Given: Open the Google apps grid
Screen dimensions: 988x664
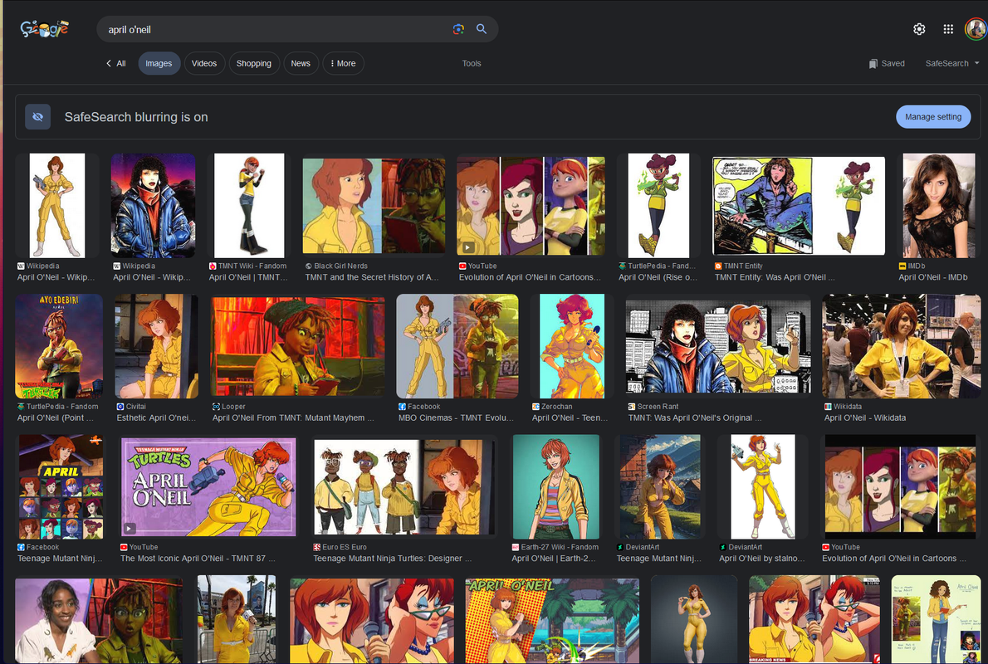Looking at the screenshot, I should click(948, 29).
